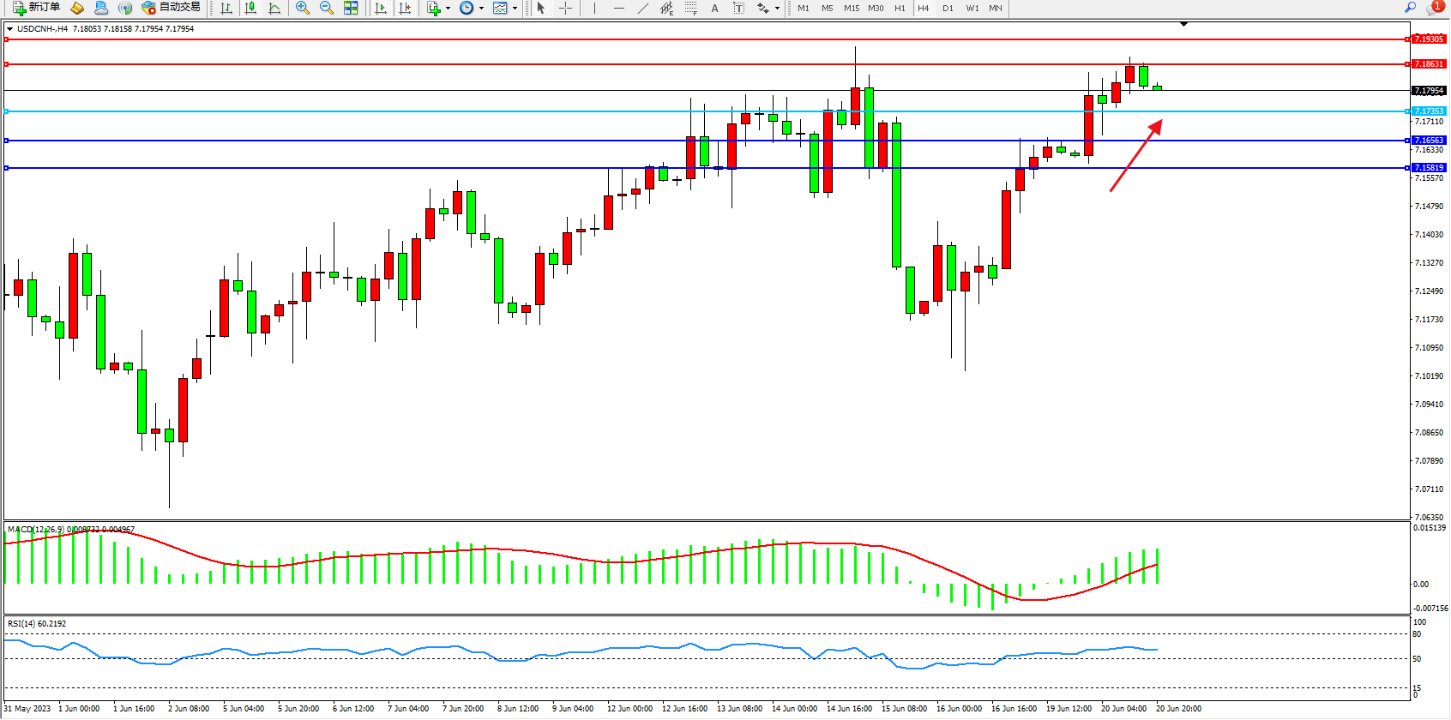Open the indicators list dropdown
Image resolution: width=1451 pixels, height=720 pixels.
pyautogui.click(x=448, y=9)
